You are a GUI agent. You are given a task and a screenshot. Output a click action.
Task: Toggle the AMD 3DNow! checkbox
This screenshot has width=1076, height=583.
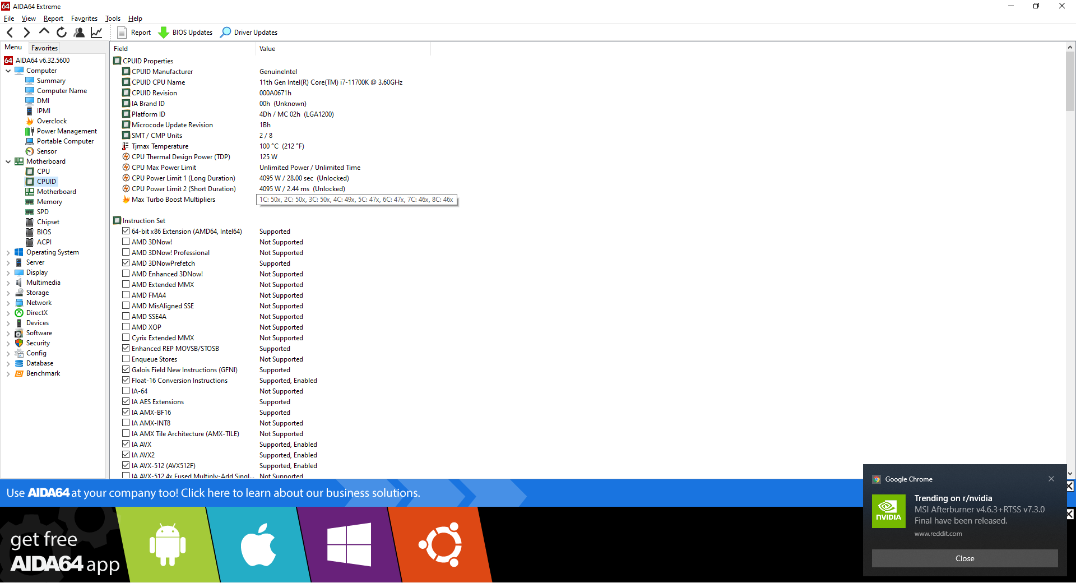(126, 242)
